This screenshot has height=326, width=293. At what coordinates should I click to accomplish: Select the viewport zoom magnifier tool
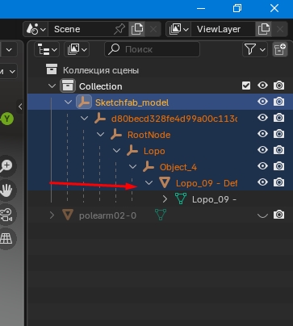pos(6,165)
